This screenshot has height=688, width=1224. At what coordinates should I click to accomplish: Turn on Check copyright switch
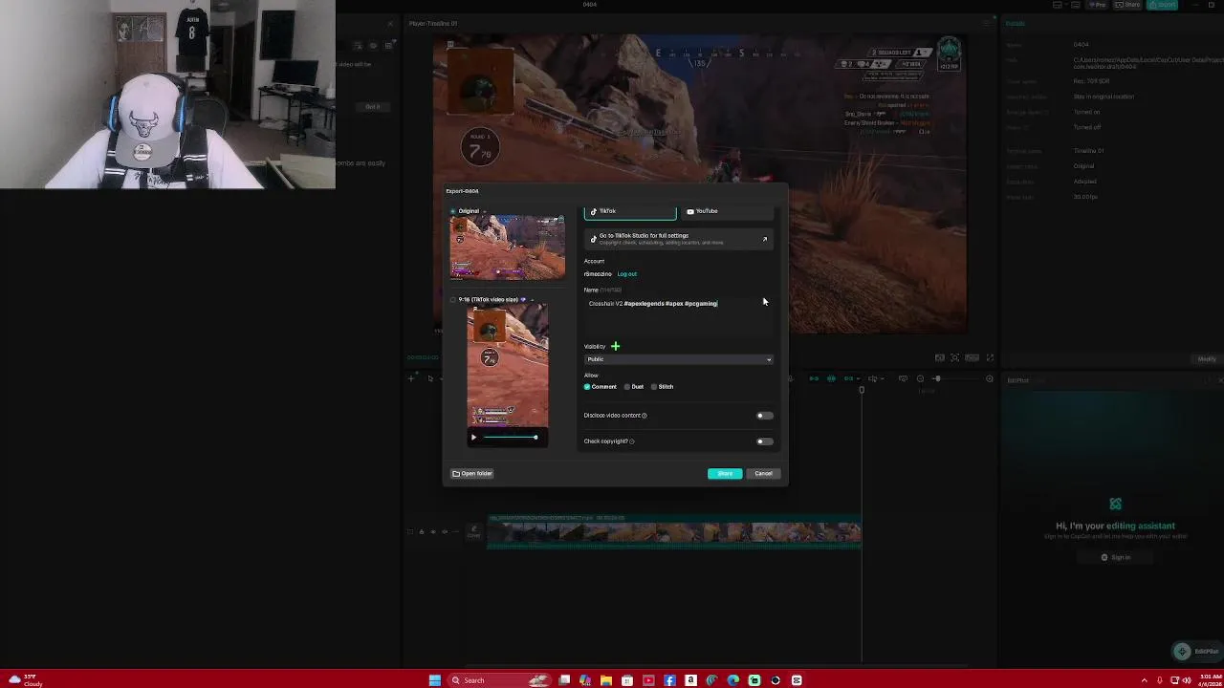pos(765,441)
